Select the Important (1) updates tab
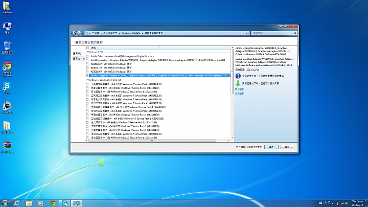368x207 pixels. point(78,54)
